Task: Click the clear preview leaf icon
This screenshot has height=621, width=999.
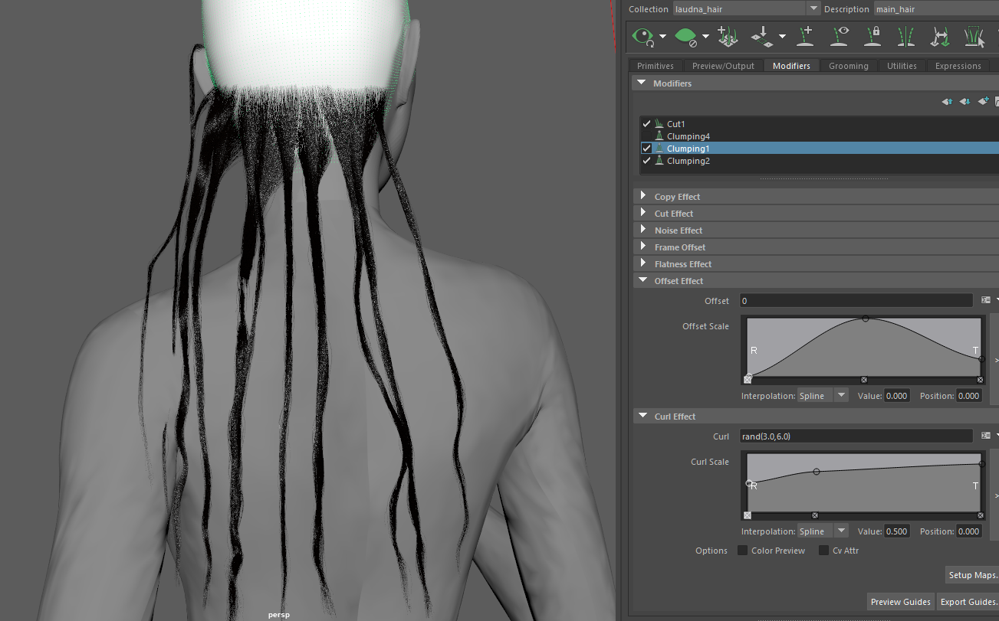Action: pyautogui.click(x=685, y=36)
